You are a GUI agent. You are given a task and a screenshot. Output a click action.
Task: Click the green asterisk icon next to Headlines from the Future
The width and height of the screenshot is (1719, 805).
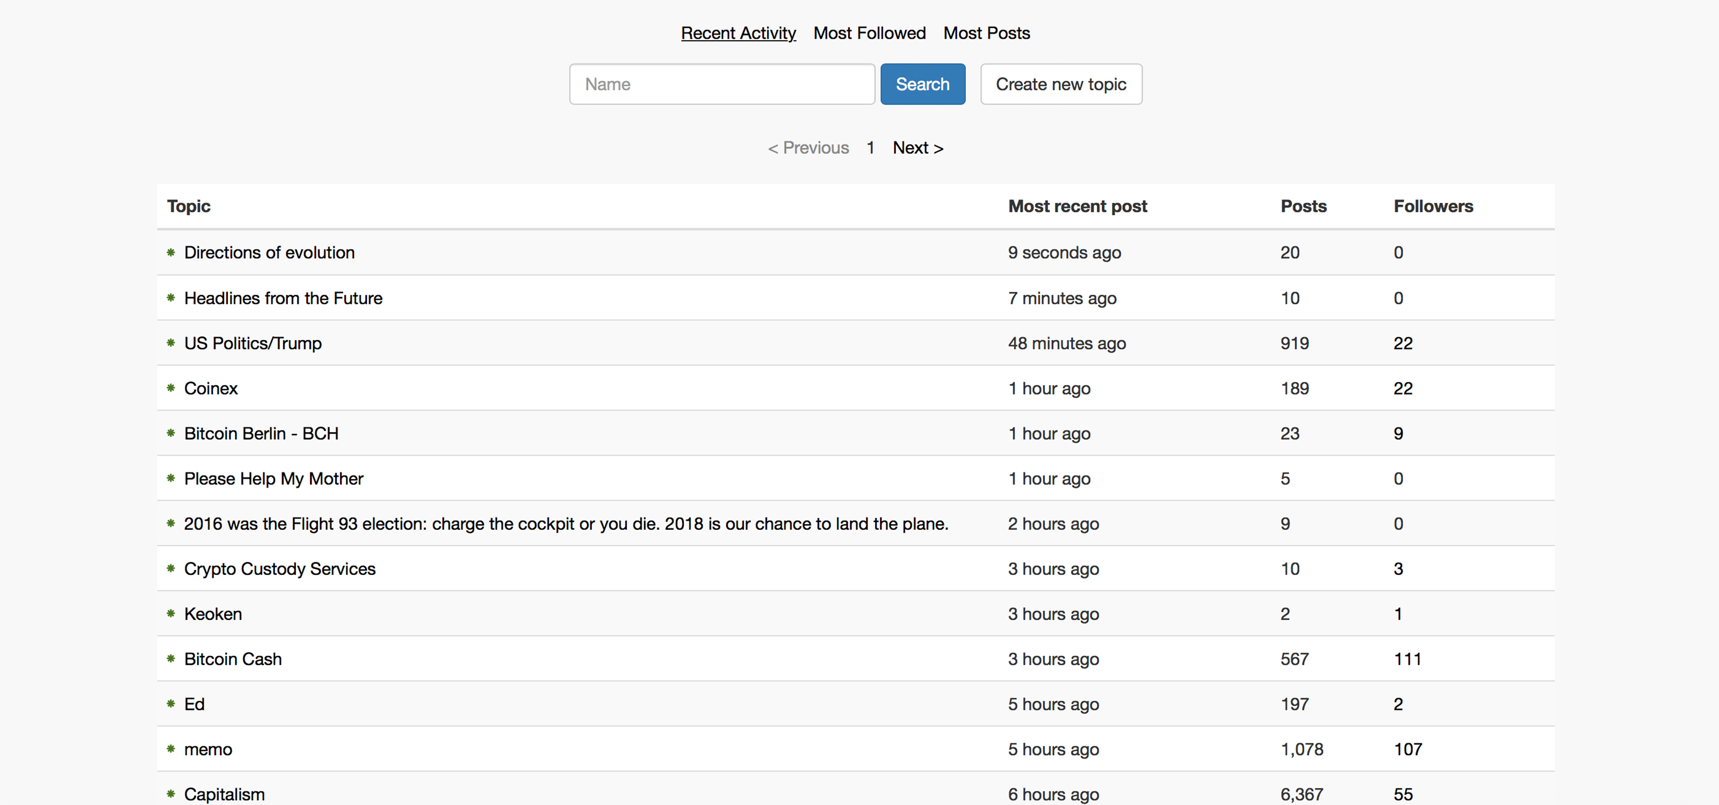pyautogui.click(x=171, y=297)
